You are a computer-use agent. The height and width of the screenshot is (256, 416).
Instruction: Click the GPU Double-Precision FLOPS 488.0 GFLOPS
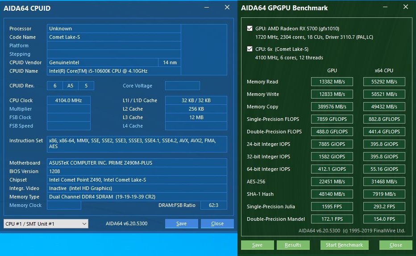(x=332, y=132)
